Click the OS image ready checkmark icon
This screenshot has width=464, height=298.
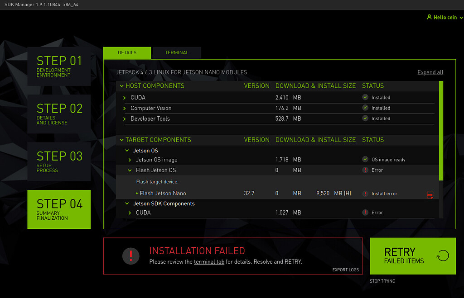pyautogui.click(x=365, y=159)
